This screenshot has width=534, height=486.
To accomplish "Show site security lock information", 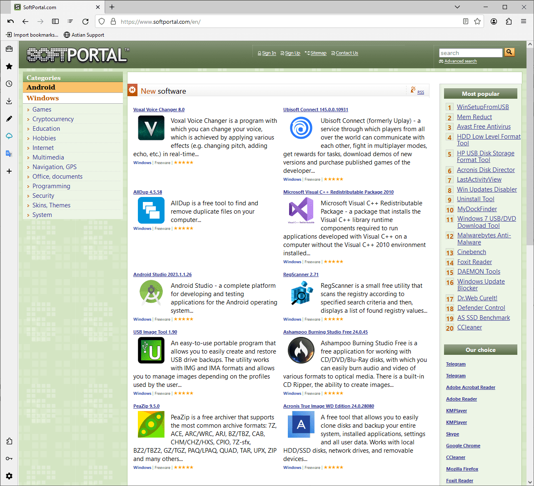I will pyautogui.click(x=113, y=22).
